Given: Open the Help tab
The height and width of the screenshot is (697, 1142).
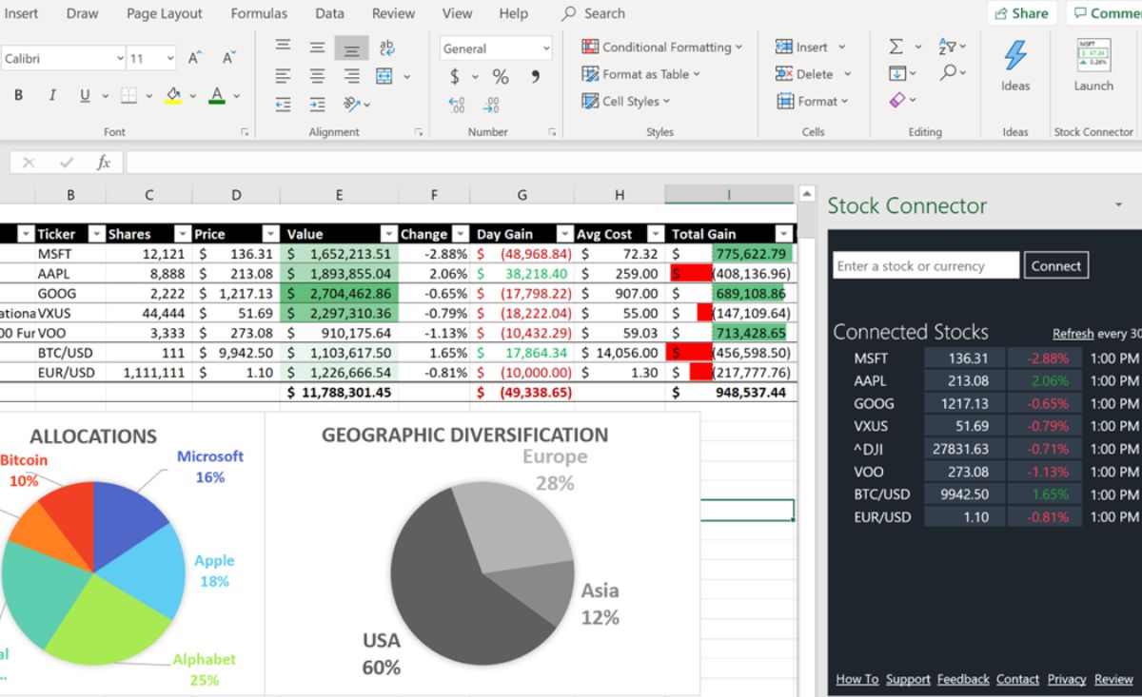Looking at the screenshot, I should [514, 13].
